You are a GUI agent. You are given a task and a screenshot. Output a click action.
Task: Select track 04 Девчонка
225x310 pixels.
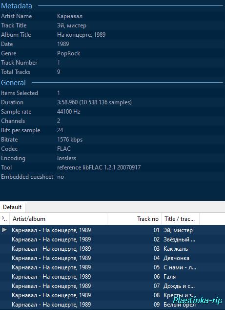click(x=112, y=258)
